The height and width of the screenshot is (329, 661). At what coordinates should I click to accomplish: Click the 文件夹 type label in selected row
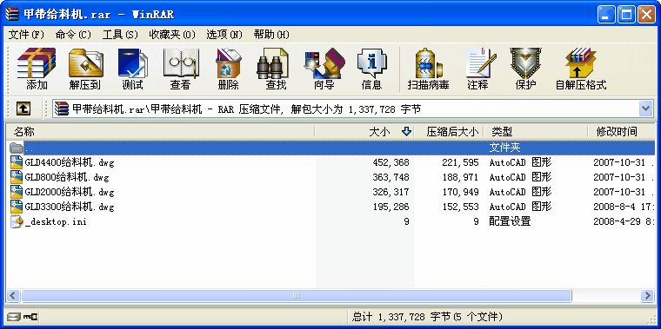(504, 148)
